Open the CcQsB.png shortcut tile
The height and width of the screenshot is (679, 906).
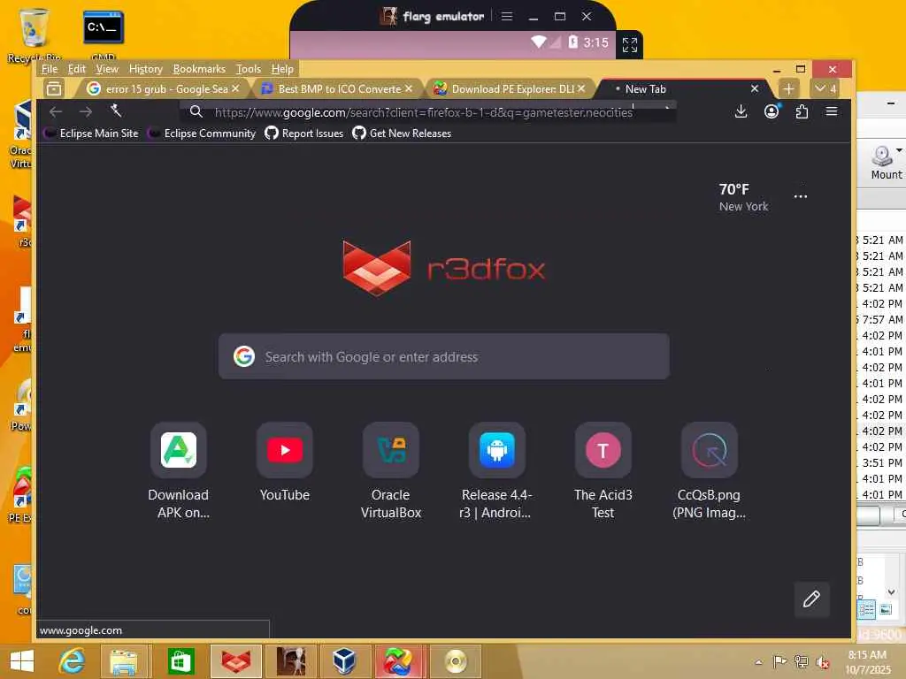709,450
